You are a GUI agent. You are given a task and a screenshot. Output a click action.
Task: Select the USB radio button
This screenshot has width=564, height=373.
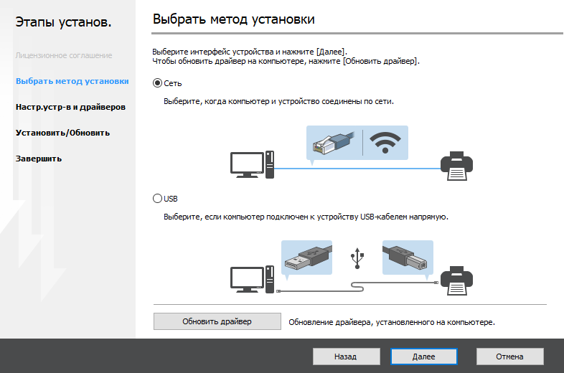click(157, 199)
